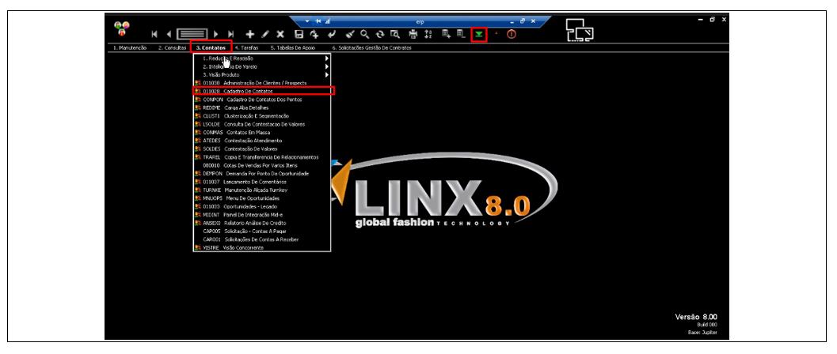Click the pencil edit icon
Image resolution: width=837 pixels, height=354 pixels.
pos(265,34)
